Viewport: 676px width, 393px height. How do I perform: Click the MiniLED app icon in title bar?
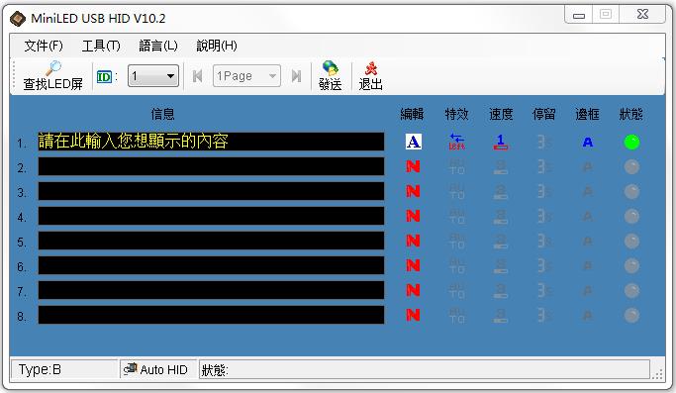pyautogui.click(x=18, y=19)
